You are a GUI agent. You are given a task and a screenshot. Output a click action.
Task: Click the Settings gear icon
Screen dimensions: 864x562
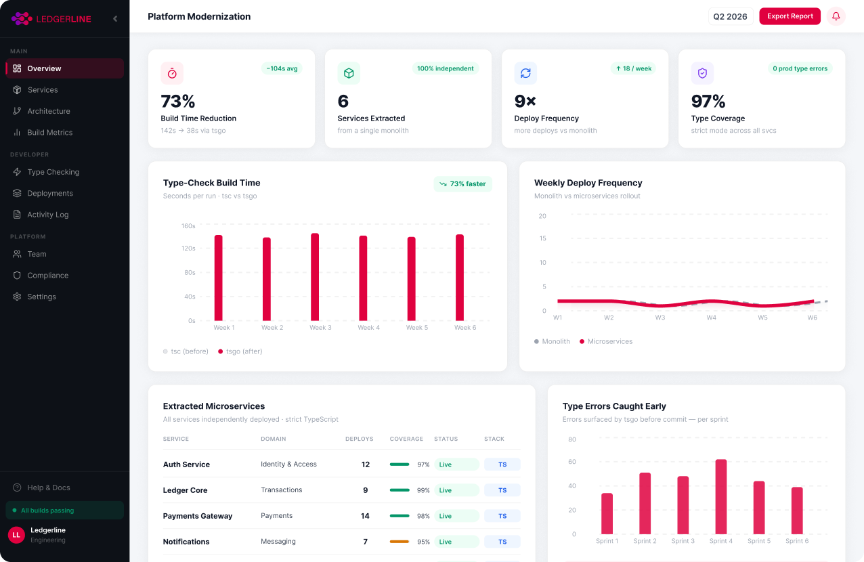17,297
